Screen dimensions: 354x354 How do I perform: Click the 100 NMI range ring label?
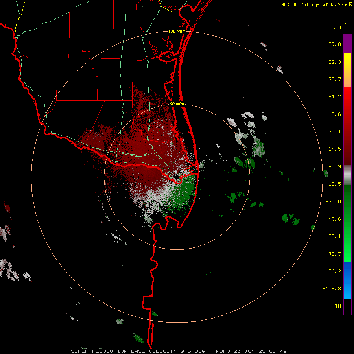(x=177, y=31)
